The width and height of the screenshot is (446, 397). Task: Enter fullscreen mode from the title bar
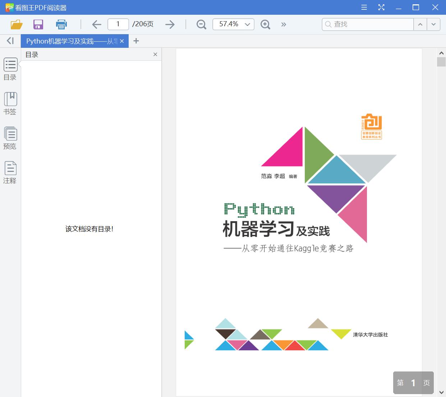pos(381,7)
